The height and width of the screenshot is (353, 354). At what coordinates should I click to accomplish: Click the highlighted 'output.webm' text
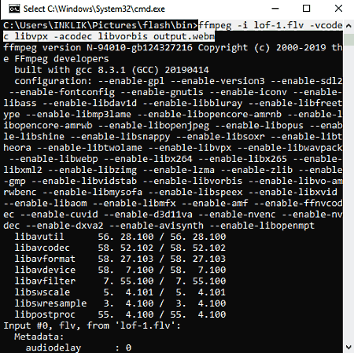pos(184,36)
